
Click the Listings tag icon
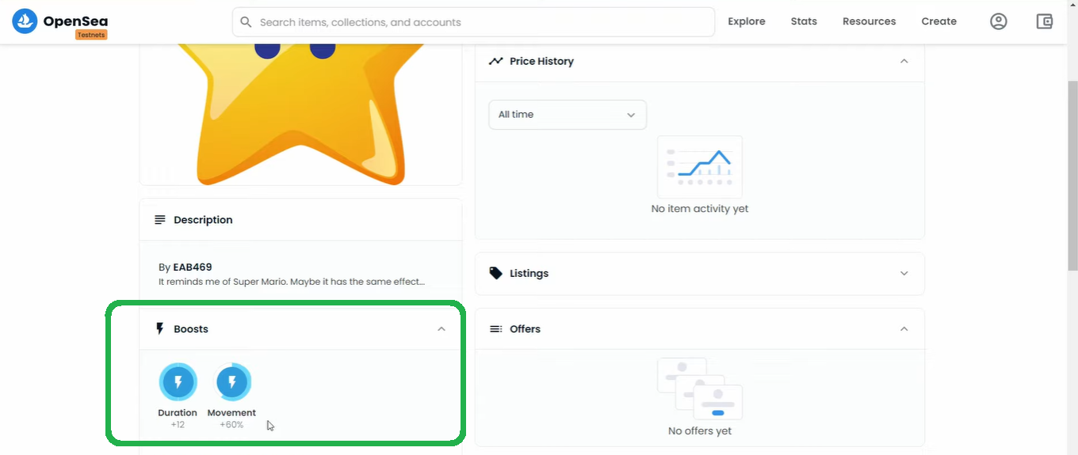click(x=496, y=273)
